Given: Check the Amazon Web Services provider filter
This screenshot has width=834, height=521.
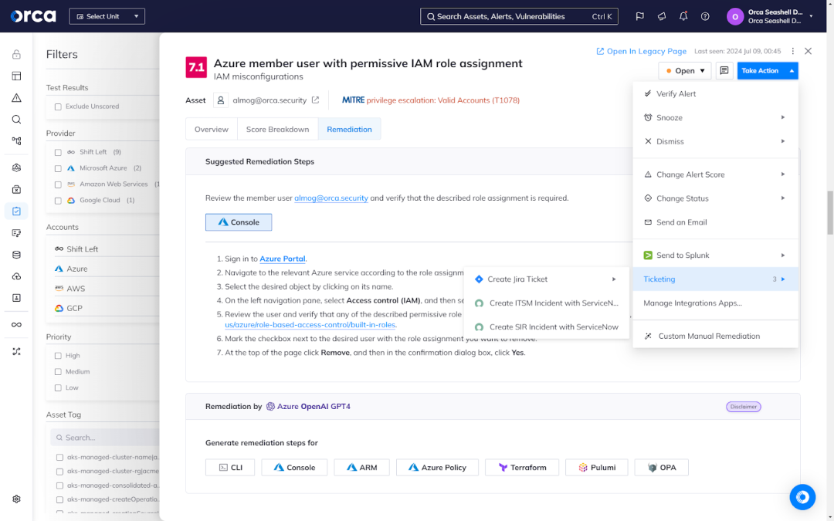Looking at the screenshot, I should pos(58,185).
